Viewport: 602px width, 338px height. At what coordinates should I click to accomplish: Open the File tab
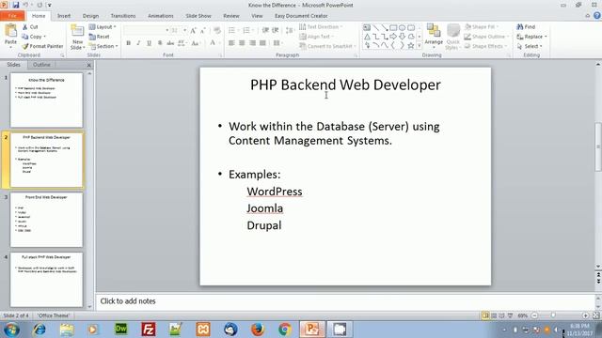(x=12, y=16)
